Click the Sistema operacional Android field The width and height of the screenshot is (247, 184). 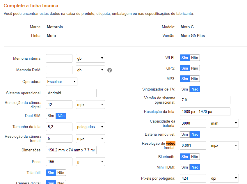71,93
